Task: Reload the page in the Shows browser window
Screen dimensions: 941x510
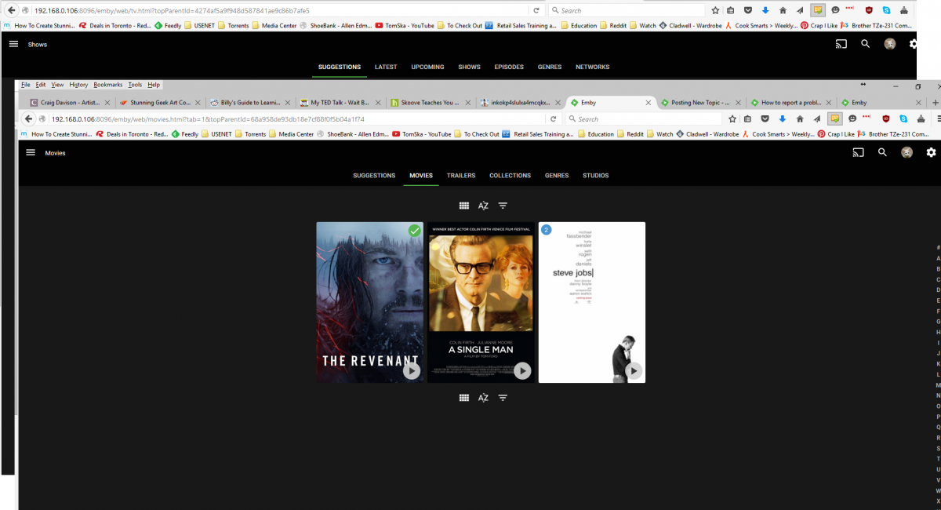Action: point(536,10)
